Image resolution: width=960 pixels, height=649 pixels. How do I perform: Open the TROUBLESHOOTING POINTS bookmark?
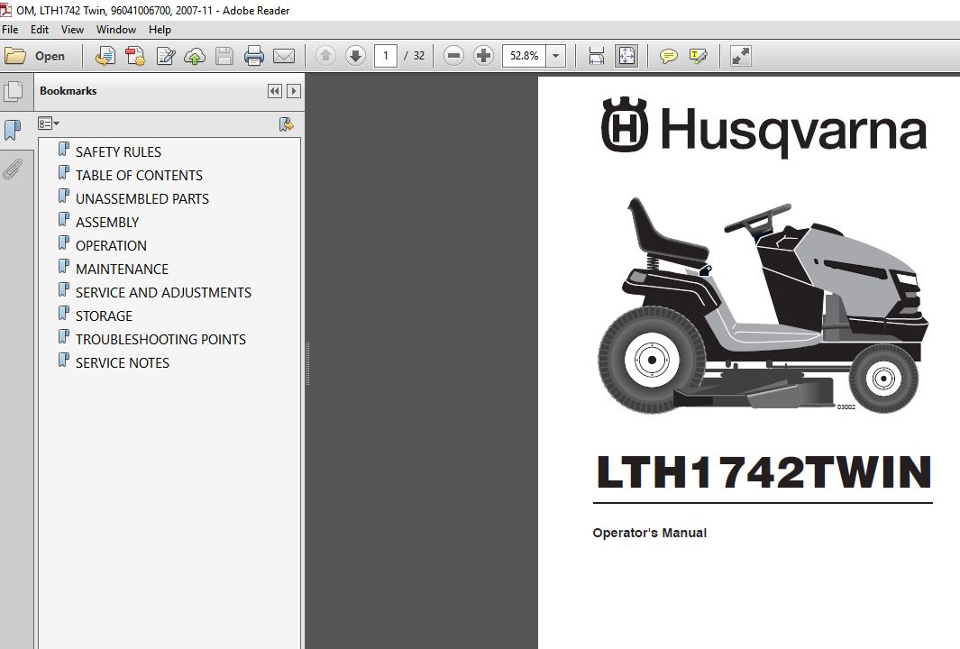click(x=160, y=339)
